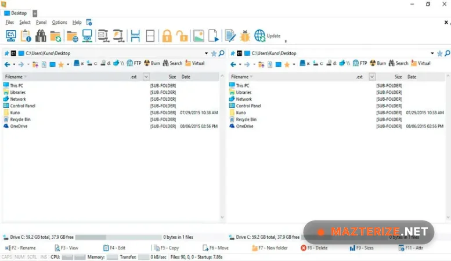
Task: Click F6 - Move button
Action: tap(216, 248)
